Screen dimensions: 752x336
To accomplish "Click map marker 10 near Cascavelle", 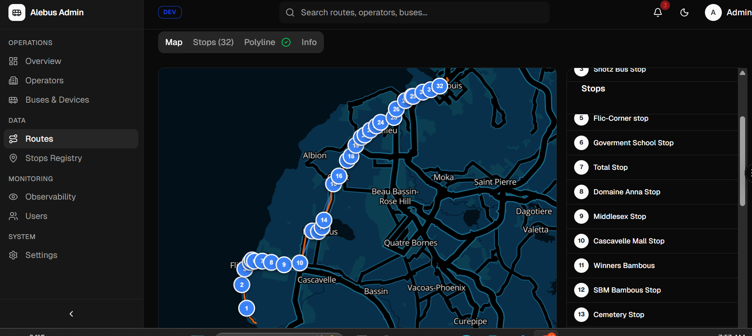I will tap(300, 263).
